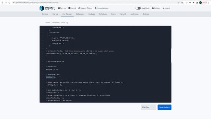Image resolution: width=211 pixels, height=119 pixels.
Task: Toggle Dark Mode switch
Action: point(138,8)
